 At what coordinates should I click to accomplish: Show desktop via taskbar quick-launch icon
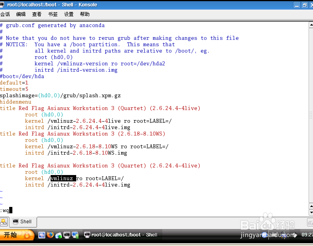coord(42,235)
